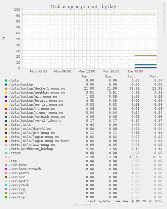
Task: Click git.nuug.no backup min value 0.99
Action: (x=113, y=97)
